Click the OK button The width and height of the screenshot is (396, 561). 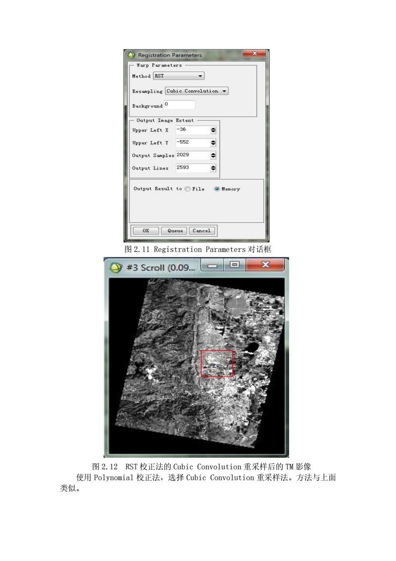[x=146, y=231]
